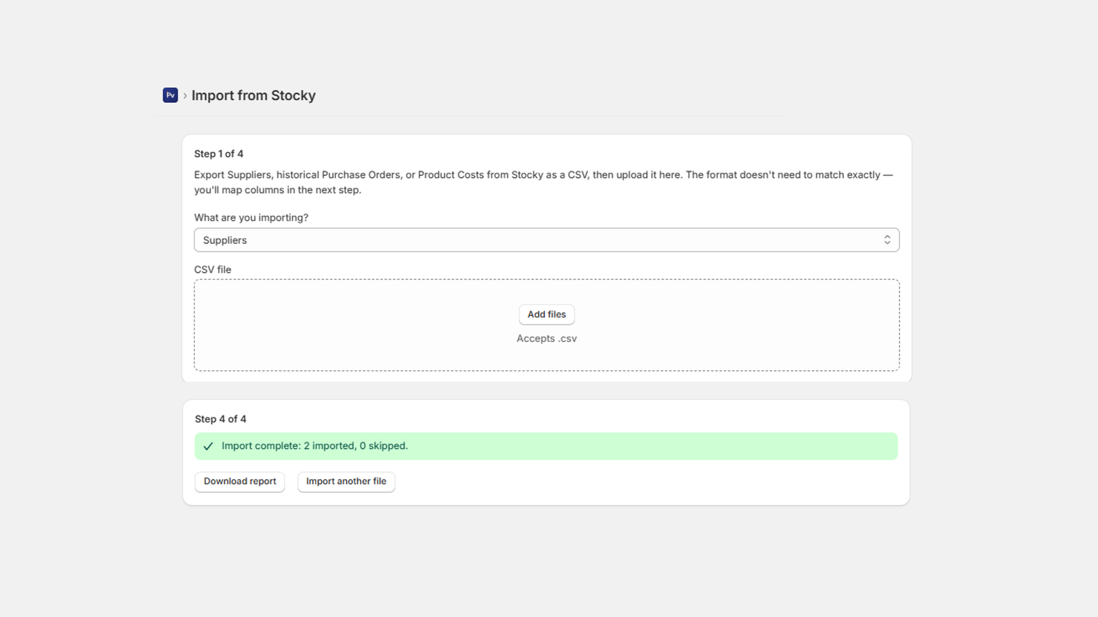Click the breadcrumb chevron separator
1098x617 pixels.
[185, 96]
